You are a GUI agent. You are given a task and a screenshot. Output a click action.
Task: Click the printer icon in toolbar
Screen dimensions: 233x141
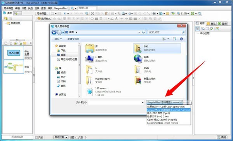154,14
